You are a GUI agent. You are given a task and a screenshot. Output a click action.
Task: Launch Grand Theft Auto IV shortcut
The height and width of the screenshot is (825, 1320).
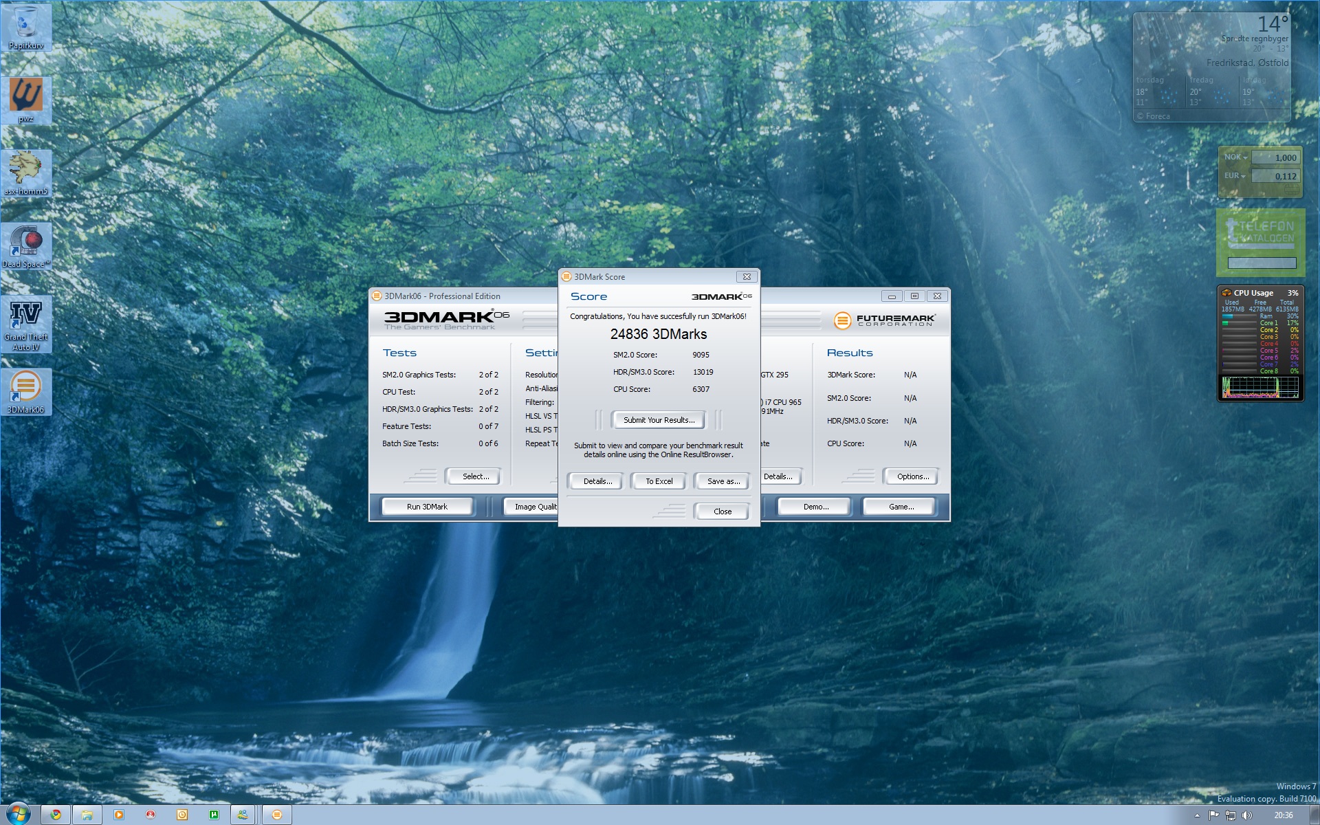[x=26, y=323]
